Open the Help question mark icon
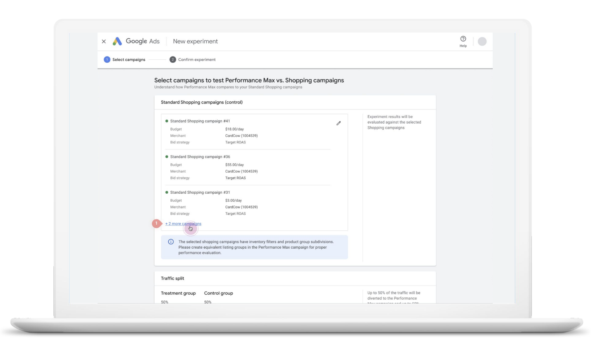 463,39
